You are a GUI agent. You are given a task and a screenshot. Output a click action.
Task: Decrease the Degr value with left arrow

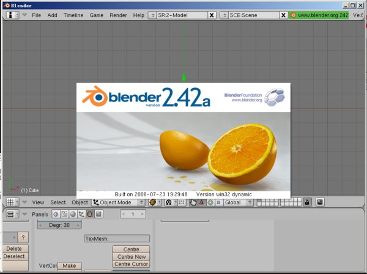tap(40, 225)
